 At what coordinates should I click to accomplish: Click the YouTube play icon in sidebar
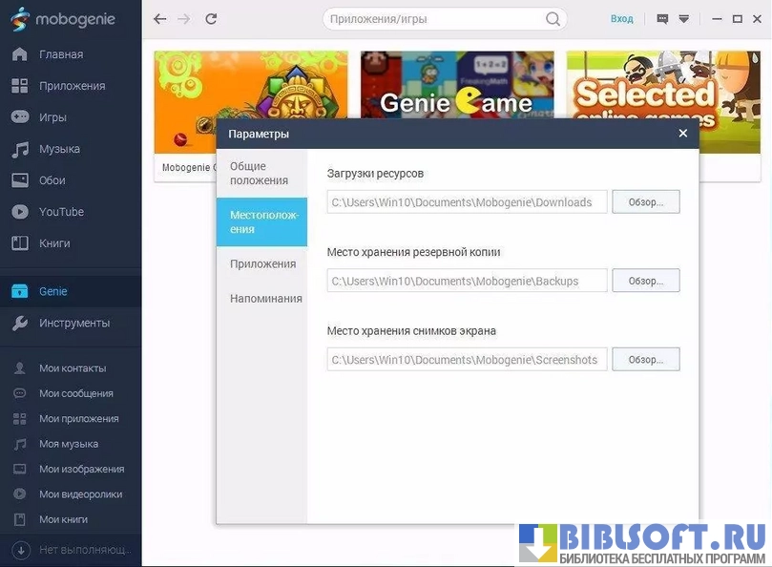coord(19,212)
